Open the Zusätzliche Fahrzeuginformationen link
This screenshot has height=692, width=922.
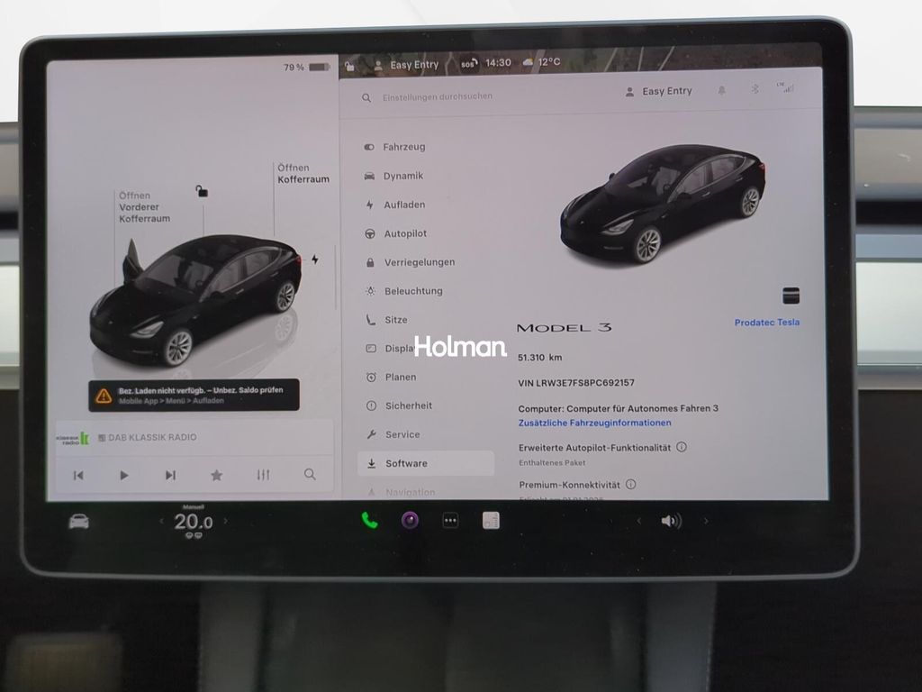(x=594, y=423)
